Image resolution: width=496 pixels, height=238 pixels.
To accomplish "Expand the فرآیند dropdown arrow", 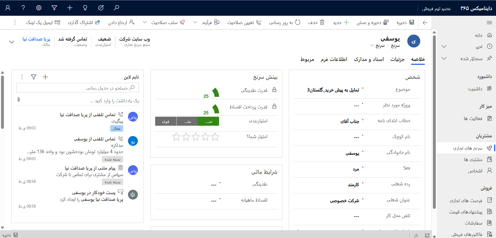I will tap(195, 22).
